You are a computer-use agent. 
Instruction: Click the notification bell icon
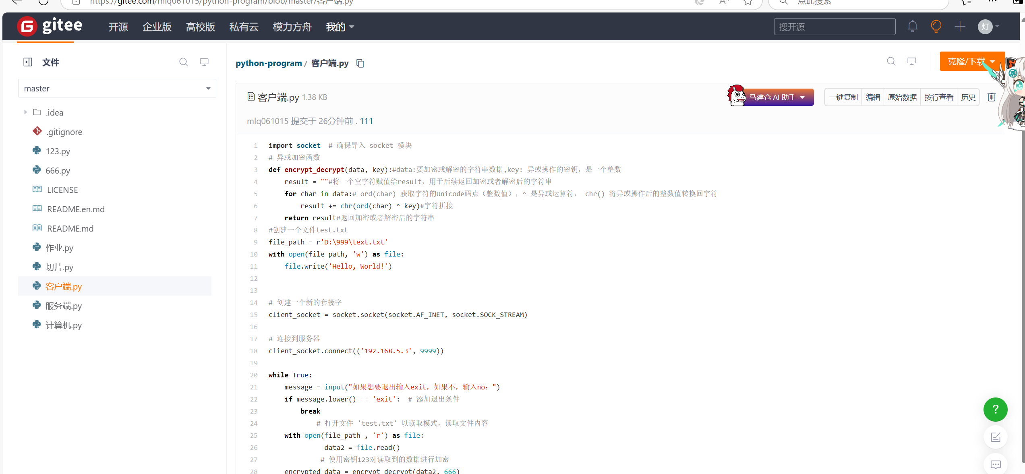912,27
